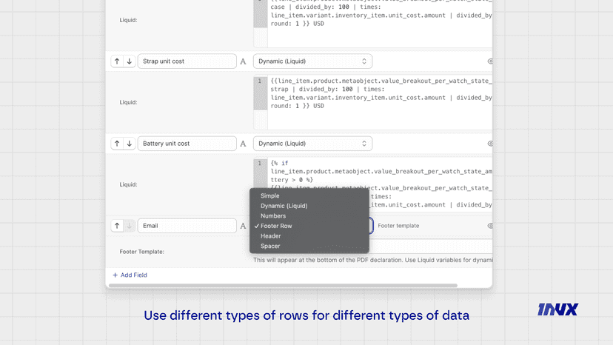This screenshot has width=613, height=345.
Task: Toggle visibility of the Strap unit cost row
Action: pyautogui.click(x=490, y=61)
